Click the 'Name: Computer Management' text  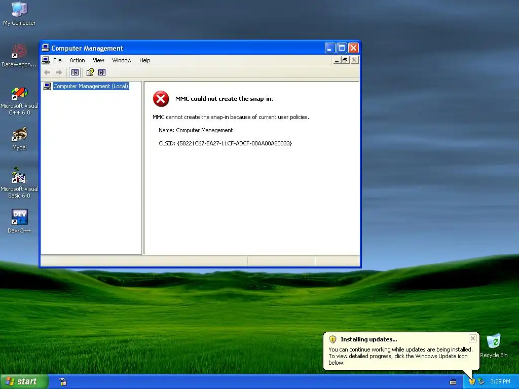click(x=196, y=130)
